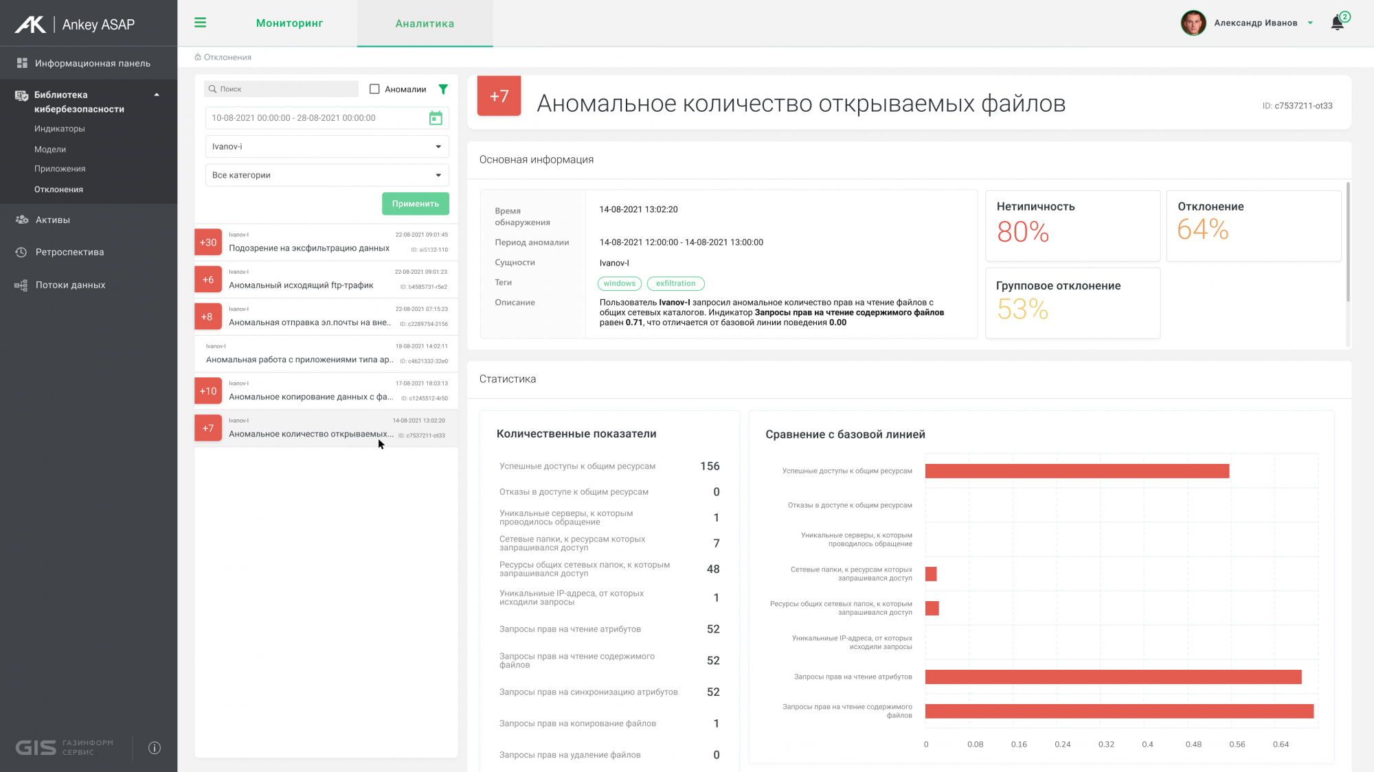Click the Поиск search field

282,89
